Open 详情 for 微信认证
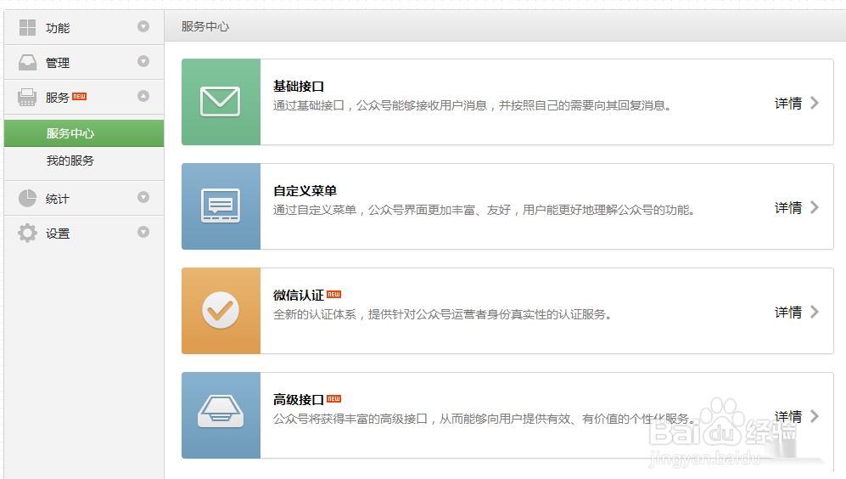 point(788,313)
